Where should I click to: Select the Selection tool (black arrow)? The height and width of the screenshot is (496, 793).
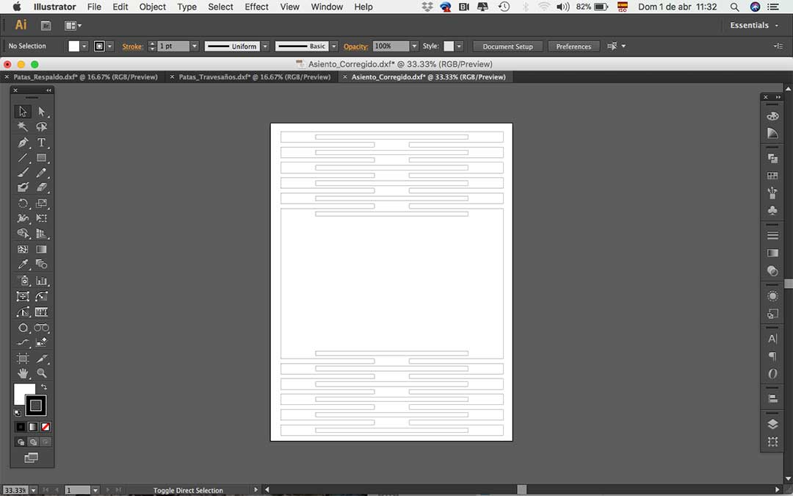[23, 112]
